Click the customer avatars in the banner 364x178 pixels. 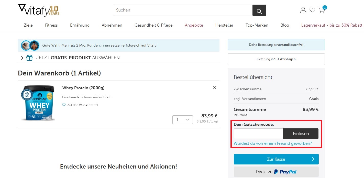pos(30,46)
